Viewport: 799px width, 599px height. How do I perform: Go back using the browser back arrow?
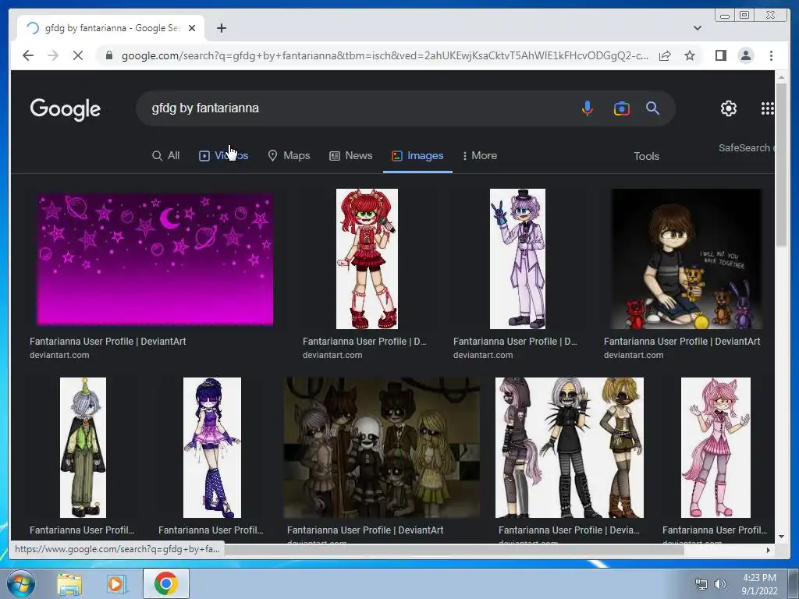(28, 55)
